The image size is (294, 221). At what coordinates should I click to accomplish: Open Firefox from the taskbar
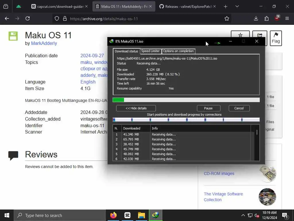click(x=113, y=215)
